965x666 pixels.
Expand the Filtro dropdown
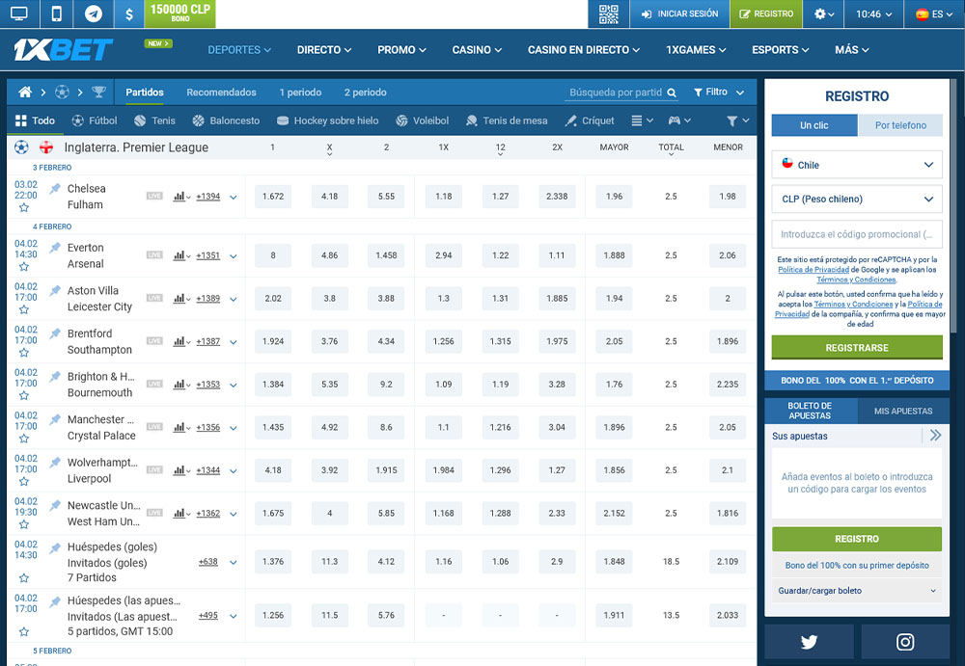(719, 93)
